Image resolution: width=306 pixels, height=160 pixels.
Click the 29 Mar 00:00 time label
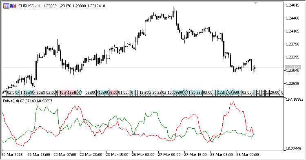click(248, 155)
